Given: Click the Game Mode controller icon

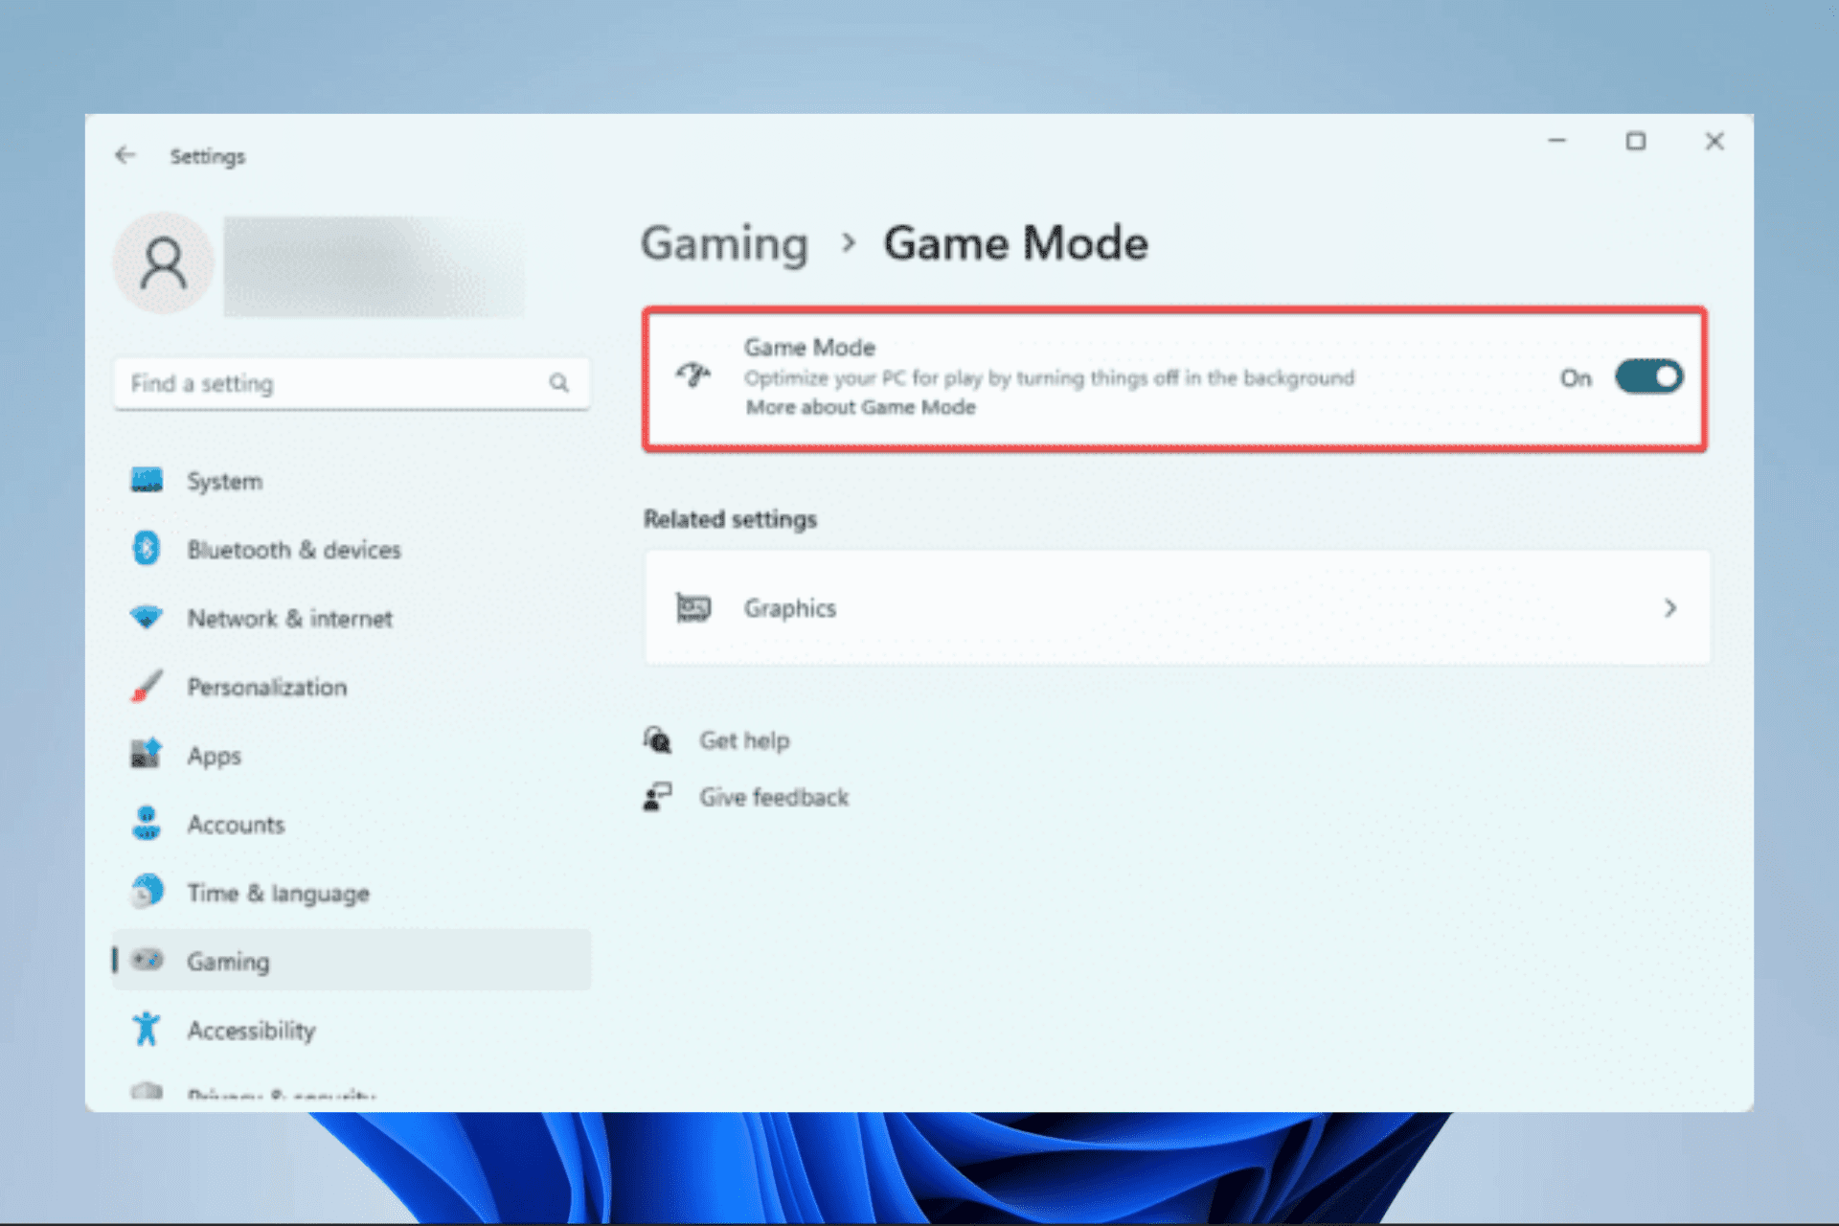Looking at the screenshot, I should (692, 376).
